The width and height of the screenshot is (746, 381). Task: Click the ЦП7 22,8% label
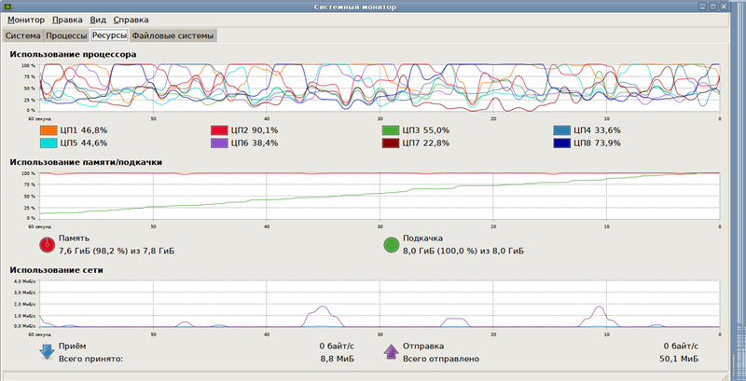tap(426, 143)
